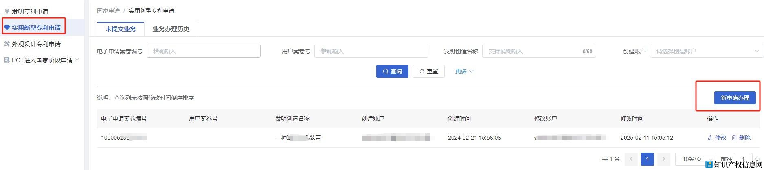Focus the 发明创造名称 fuzzy search field
The image size is (764, 170).
tap(533, 51)
